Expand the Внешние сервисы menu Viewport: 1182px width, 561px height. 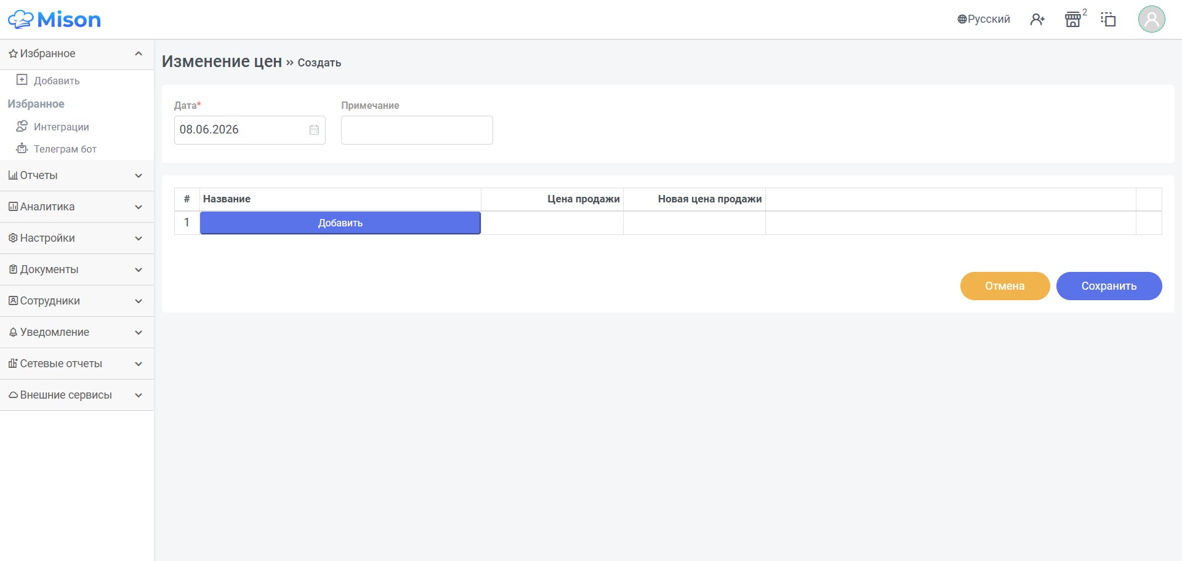tap(77, 395)
